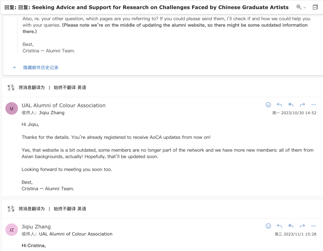Click the UAL Alumni sender avatar U
The image size is (323, 251).
(12, 109)
